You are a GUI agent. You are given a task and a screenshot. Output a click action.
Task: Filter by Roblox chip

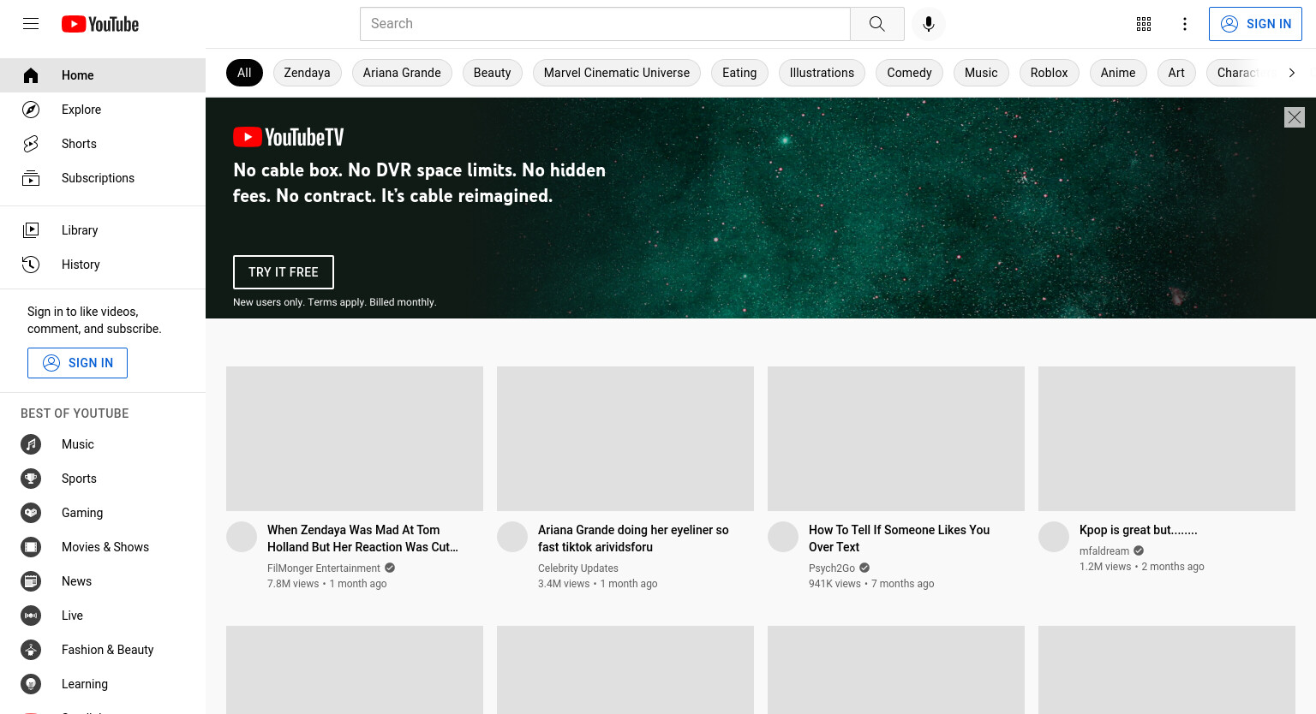click(1049, 73)
